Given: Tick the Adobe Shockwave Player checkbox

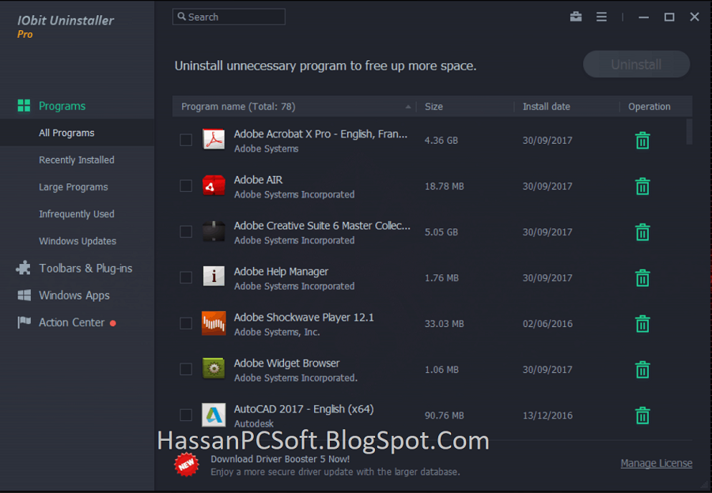Looking at the screenshot, I should coord(186,323).
